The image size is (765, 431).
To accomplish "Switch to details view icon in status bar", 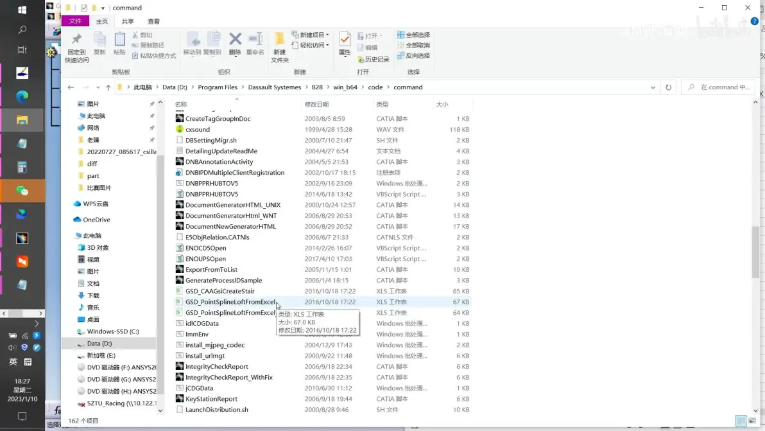I will tap(741, 421).
